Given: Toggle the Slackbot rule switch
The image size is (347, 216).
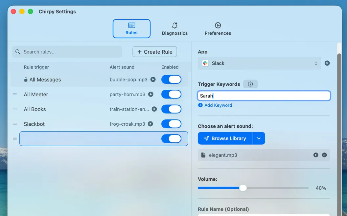Looking at the screenshot, I should coord(171,124).
